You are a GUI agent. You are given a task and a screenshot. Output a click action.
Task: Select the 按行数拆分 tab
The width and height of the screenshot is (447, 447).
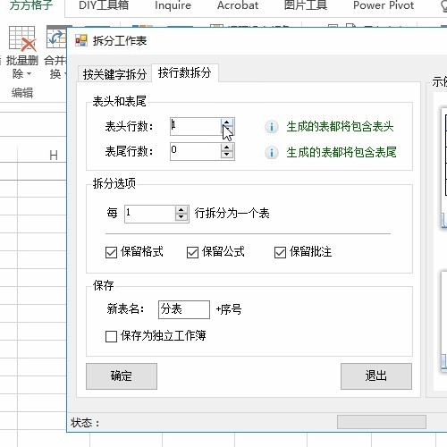click(185, 72)
